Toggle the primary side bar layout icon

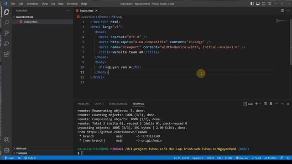click(x=252, y=4)
